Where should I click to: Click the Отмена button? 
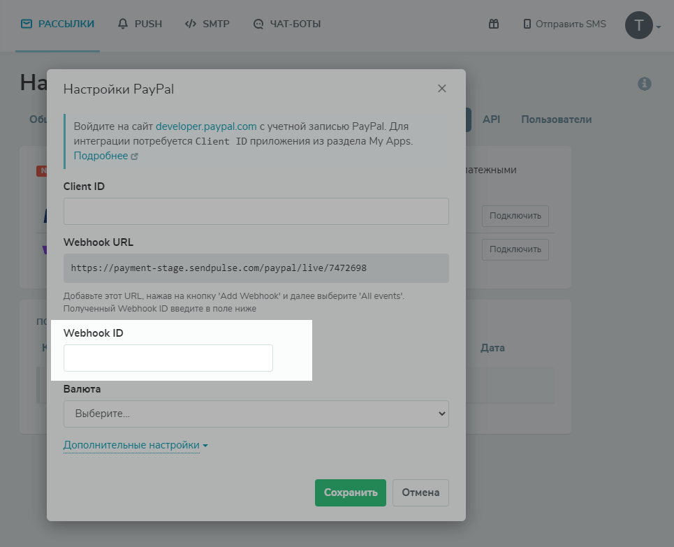click(x=420, y=493)
